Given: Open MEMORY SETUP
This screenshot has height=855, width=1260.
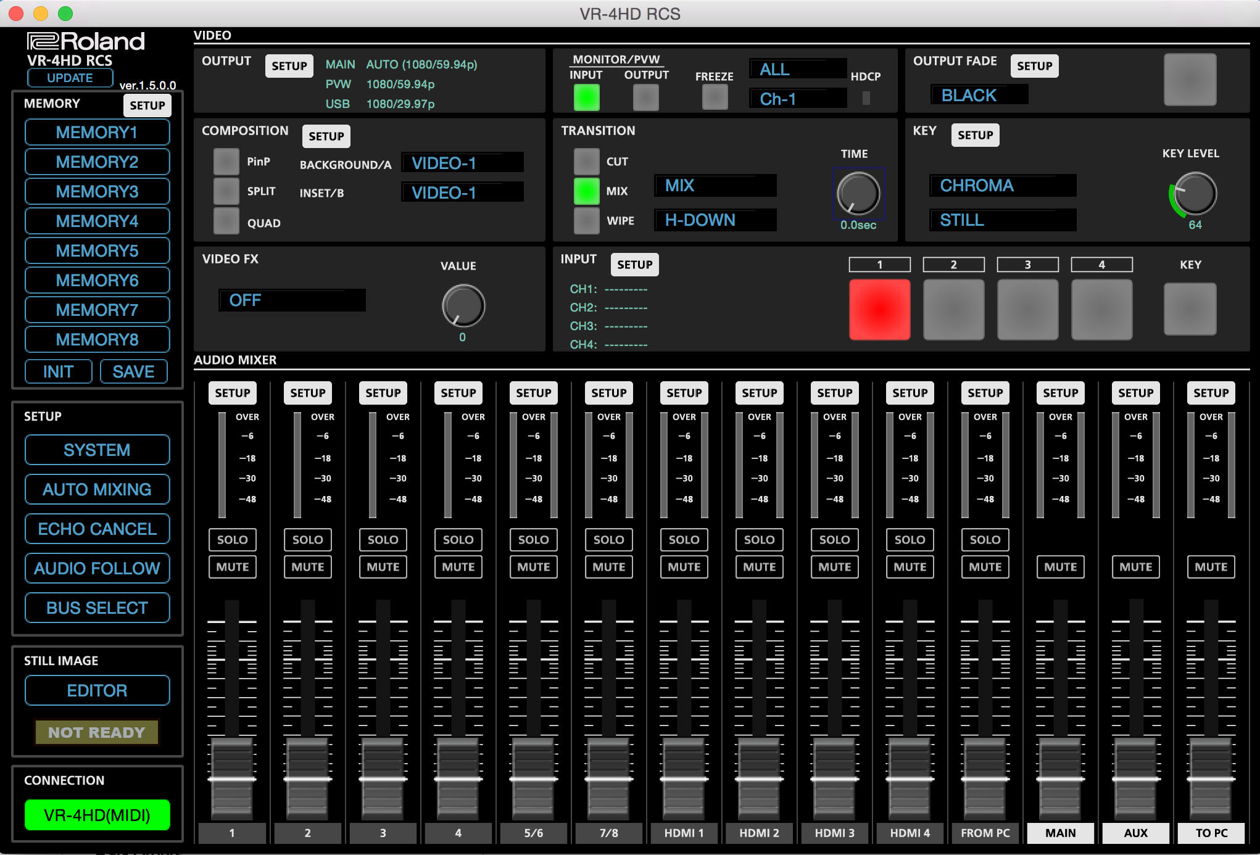Looking at the screenshot, I should click(x=147, y=105).
